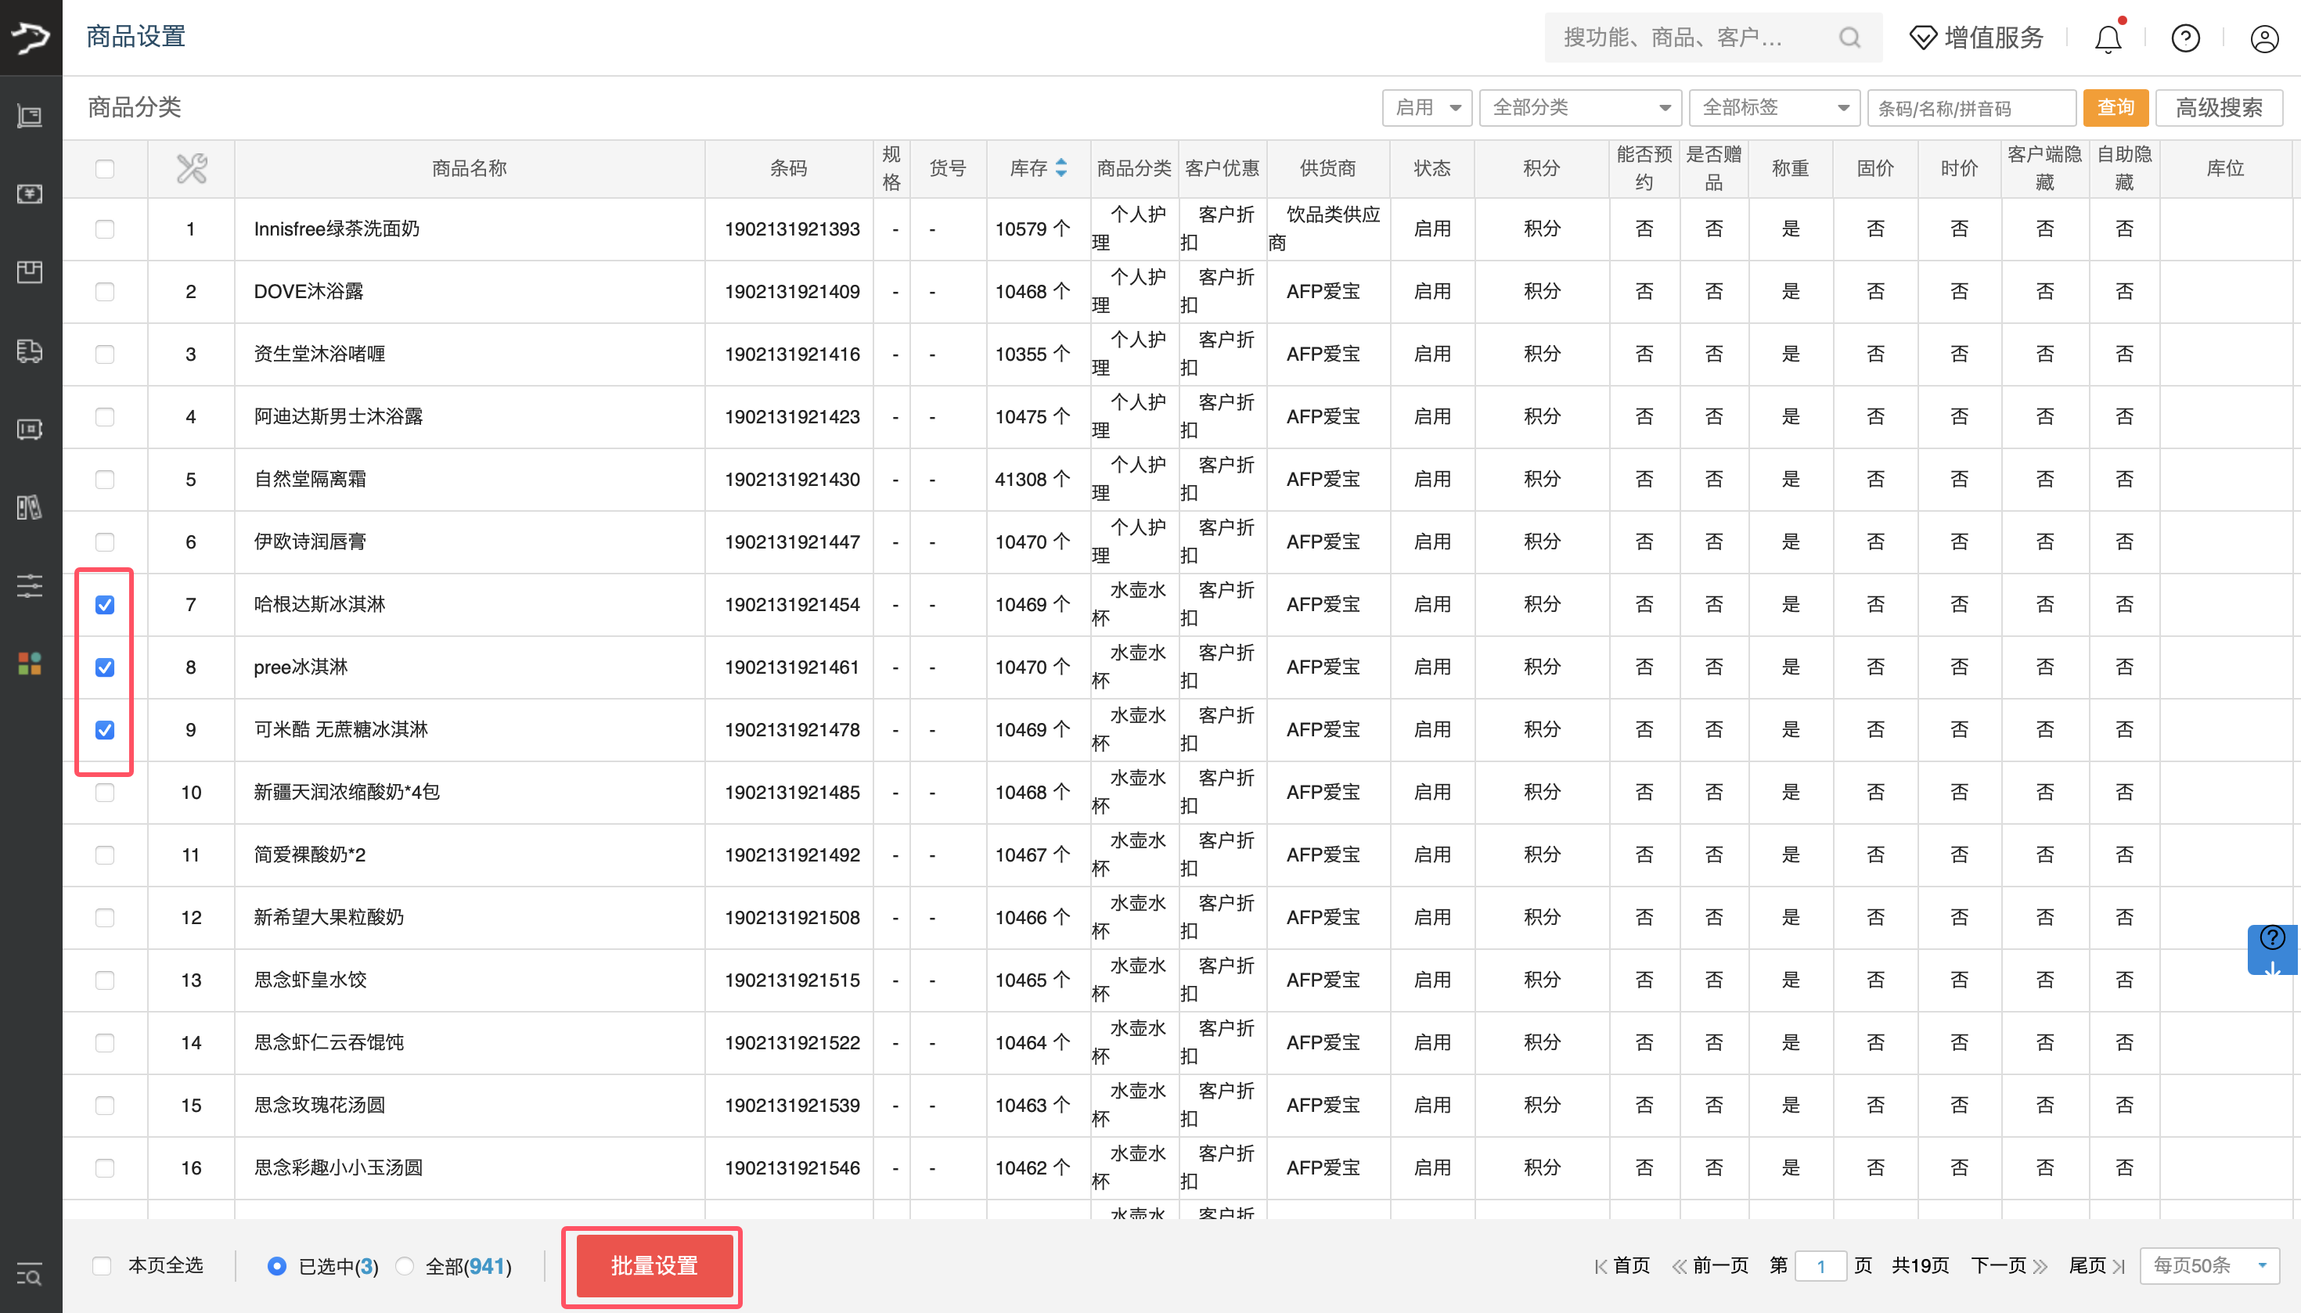This screenshot has width=2301, height=1313.
Task: Open the sliders settings icon in the sidebar
Action: point(30,586)
